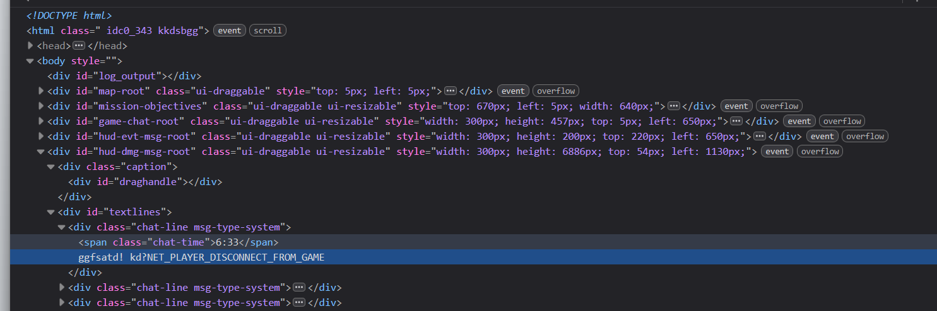Collapse the hud-dmg-msg-root div arrow
The width and height of the screenshot is (937, 311).
click(41, 152)
